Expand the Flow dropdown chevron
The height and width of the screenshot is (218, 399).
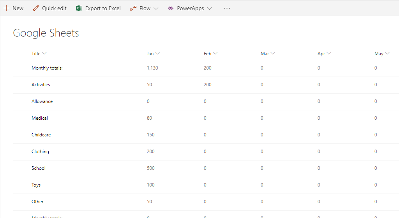tap(156, 9)
